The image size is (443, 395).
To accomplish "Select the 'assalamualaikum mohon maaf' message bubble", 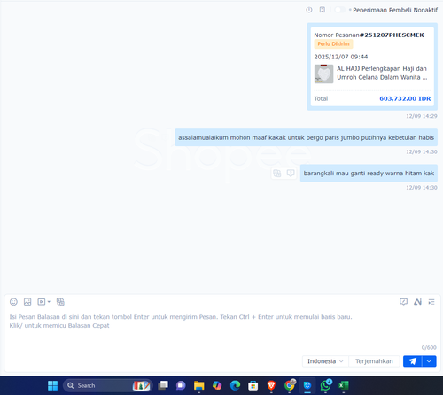I will [x=306, y=137].
